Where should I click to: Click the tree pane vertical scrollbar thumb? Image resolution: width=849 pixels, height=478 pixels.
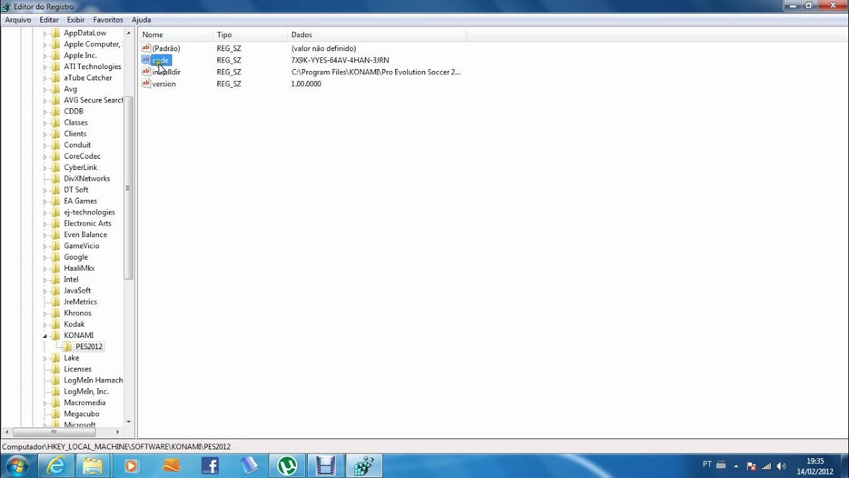tap(129, 188)
